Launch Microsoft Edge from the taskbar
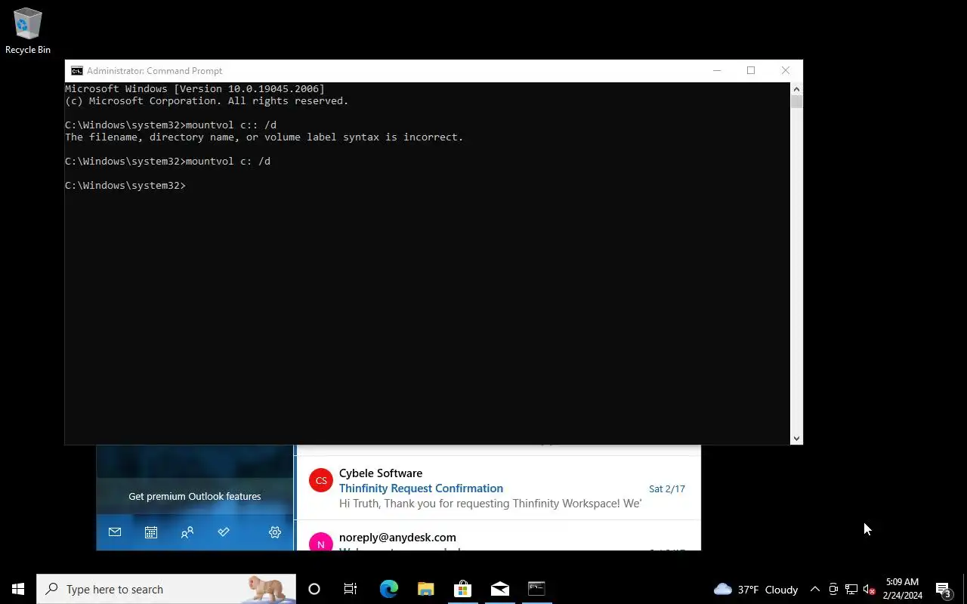967x604 pixels. (388, 589)
